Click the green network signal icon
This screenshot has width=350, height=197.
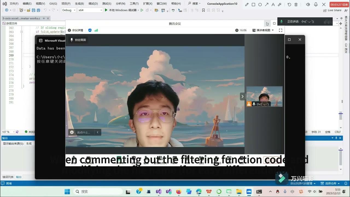click(x=96, y=30)
